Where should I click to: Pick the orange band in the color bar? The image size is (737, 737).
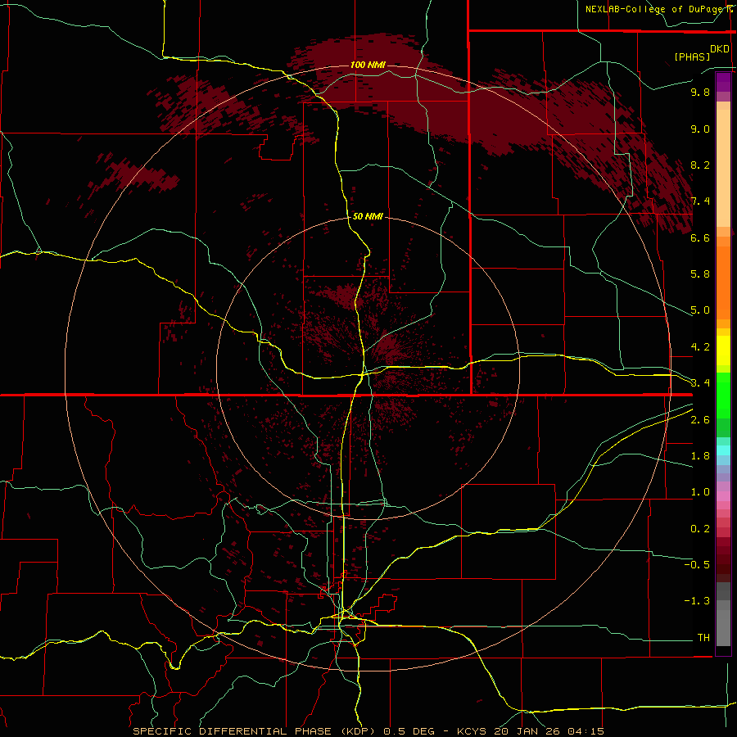[723, 283]
